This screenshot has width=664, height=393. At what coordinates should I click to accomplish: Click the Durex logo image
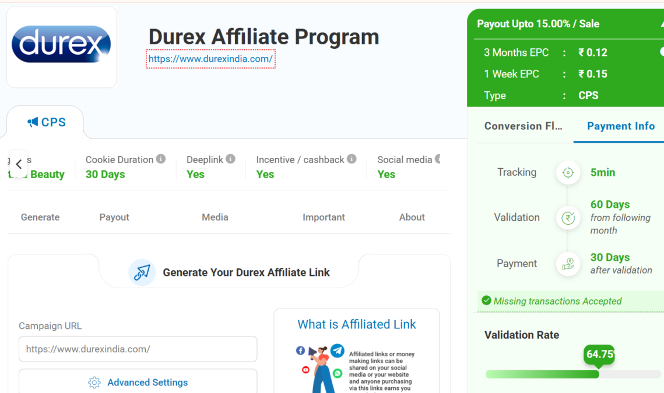[61, 45]
